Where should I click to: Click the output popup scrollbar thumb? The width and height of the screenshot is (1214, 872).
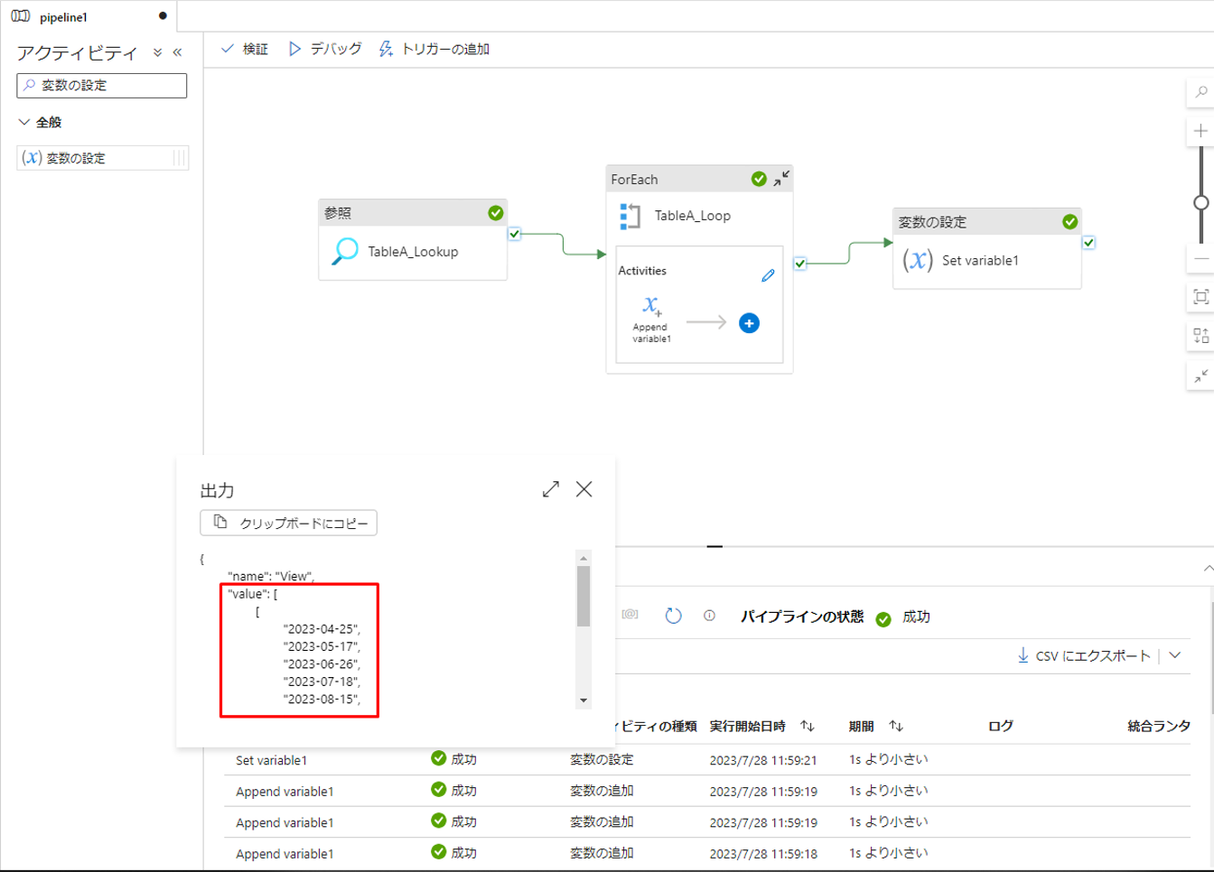[x=584, y=596]
